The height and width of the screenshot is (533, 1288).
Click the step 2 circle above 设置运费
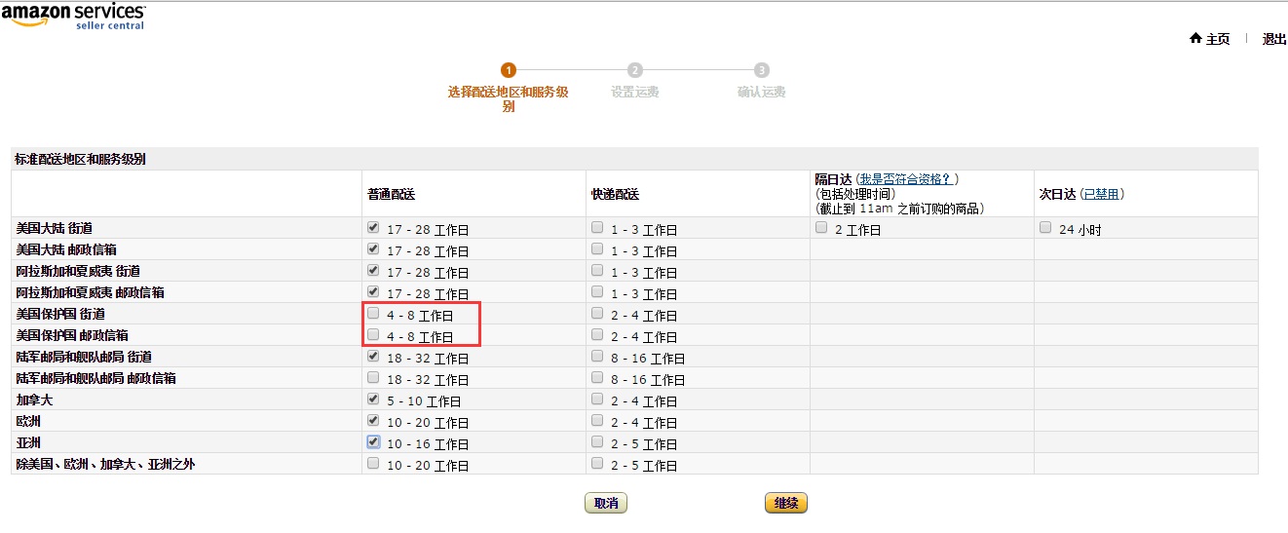pos(635,70)
